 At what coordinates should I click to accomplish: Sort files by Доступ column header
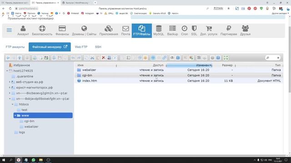[x=158, y=65]
